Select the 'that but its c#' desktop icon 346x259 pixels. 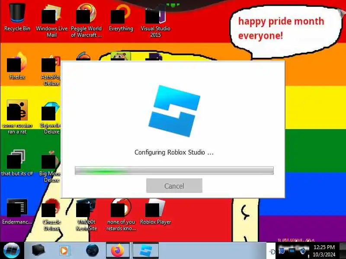coord(17,163)
